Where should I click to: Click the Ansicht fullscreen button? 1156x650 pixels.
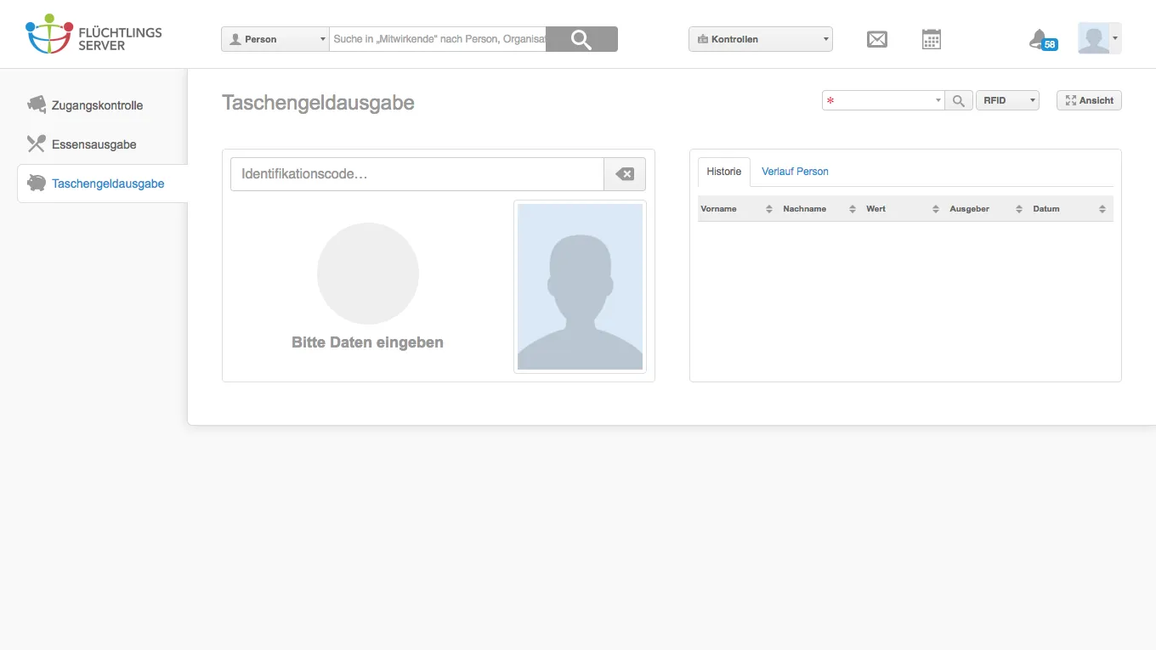pos(1089,100)
